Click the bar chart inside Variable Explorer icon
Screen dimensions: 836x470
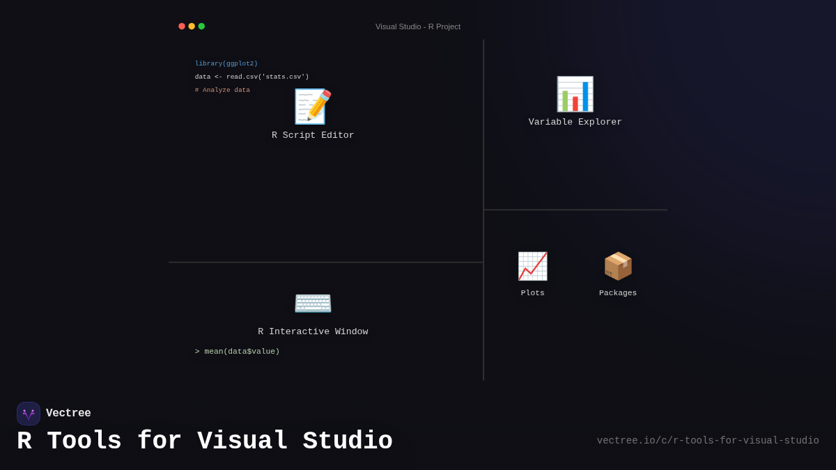575,94
